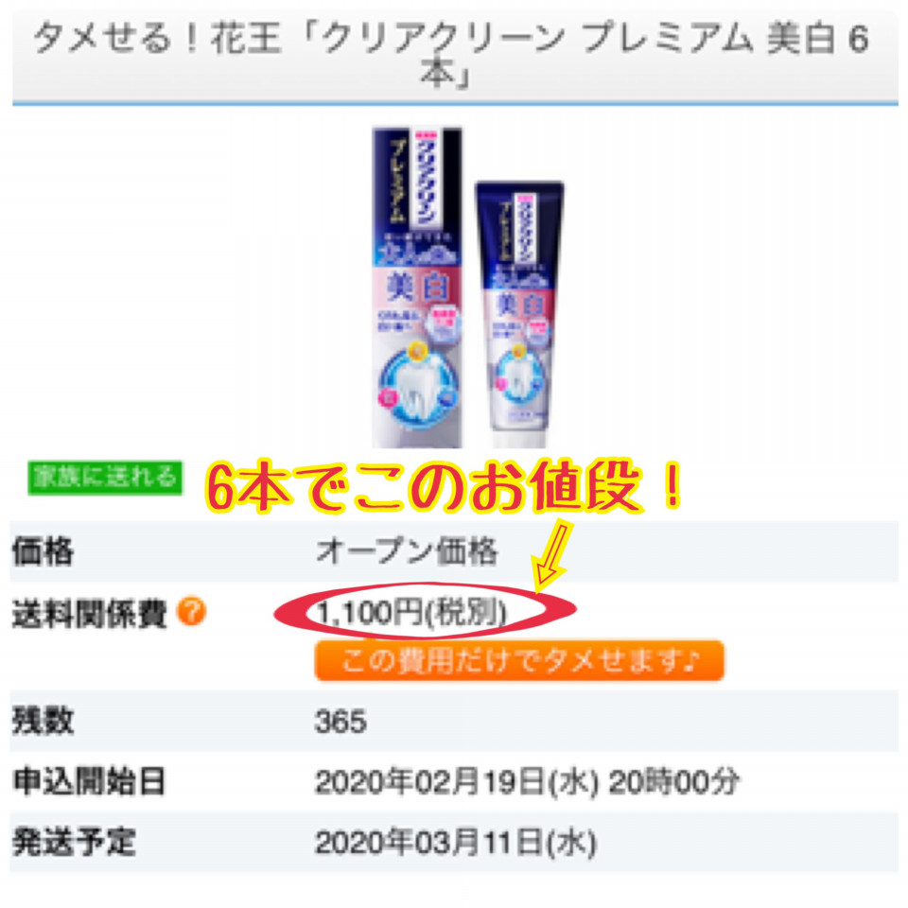
Task: Click the red oval circling the price
Action: [425, 612]
